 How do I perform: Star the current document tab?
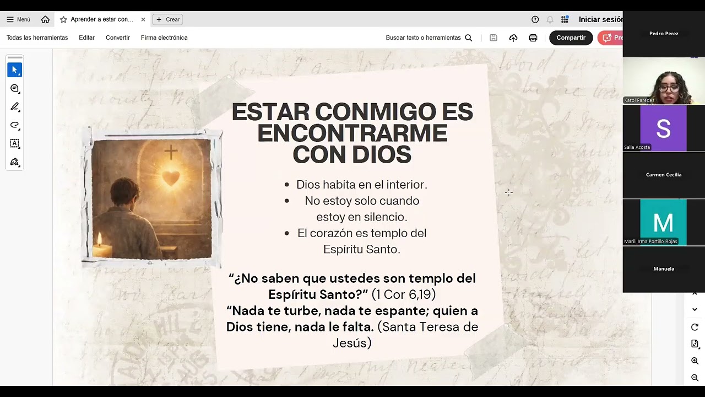pos(63,19)
